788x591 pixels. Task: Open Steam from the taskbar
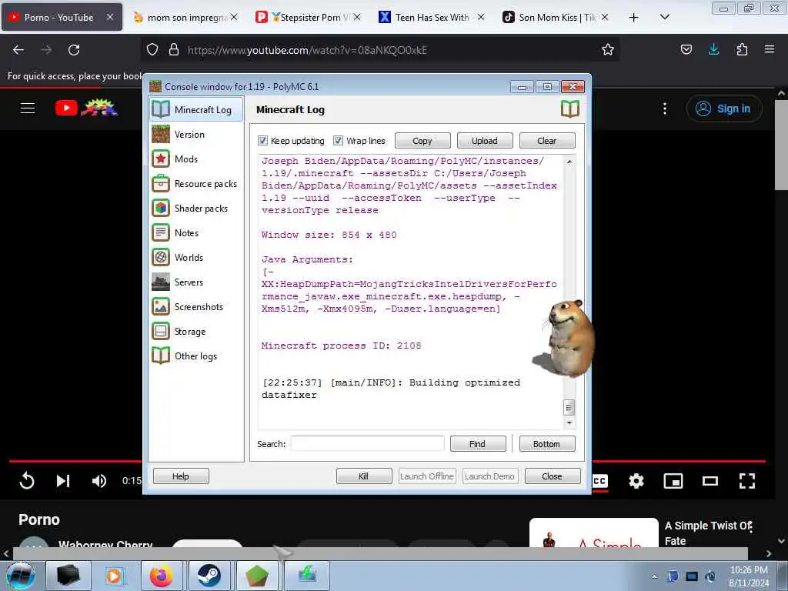[x=209, y=576]
